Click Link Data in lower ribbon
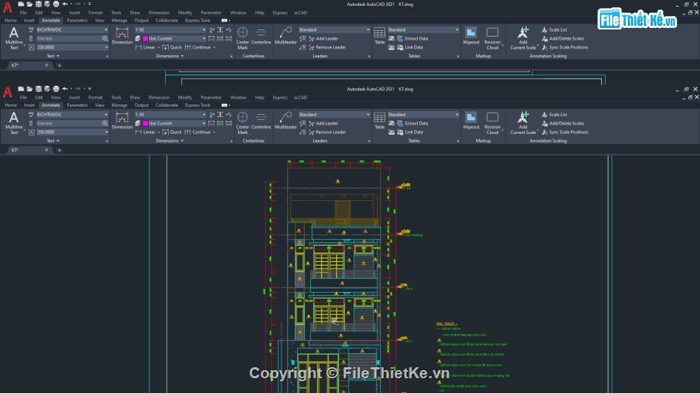This screenshot has width=700, height=393. 410,132
